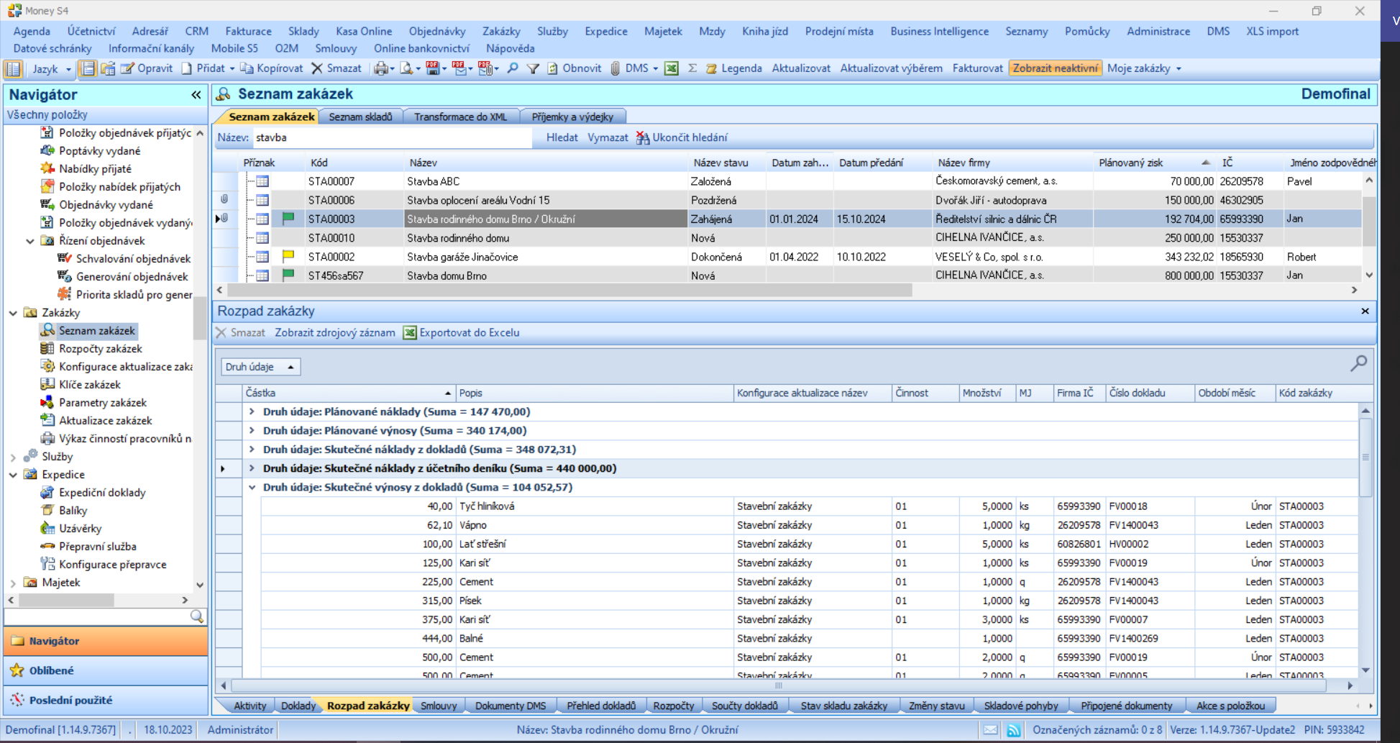This screenshot has height=743, width=1400.
Task: Click the green flag on STA00003 row
Action: tap(288, 219)
